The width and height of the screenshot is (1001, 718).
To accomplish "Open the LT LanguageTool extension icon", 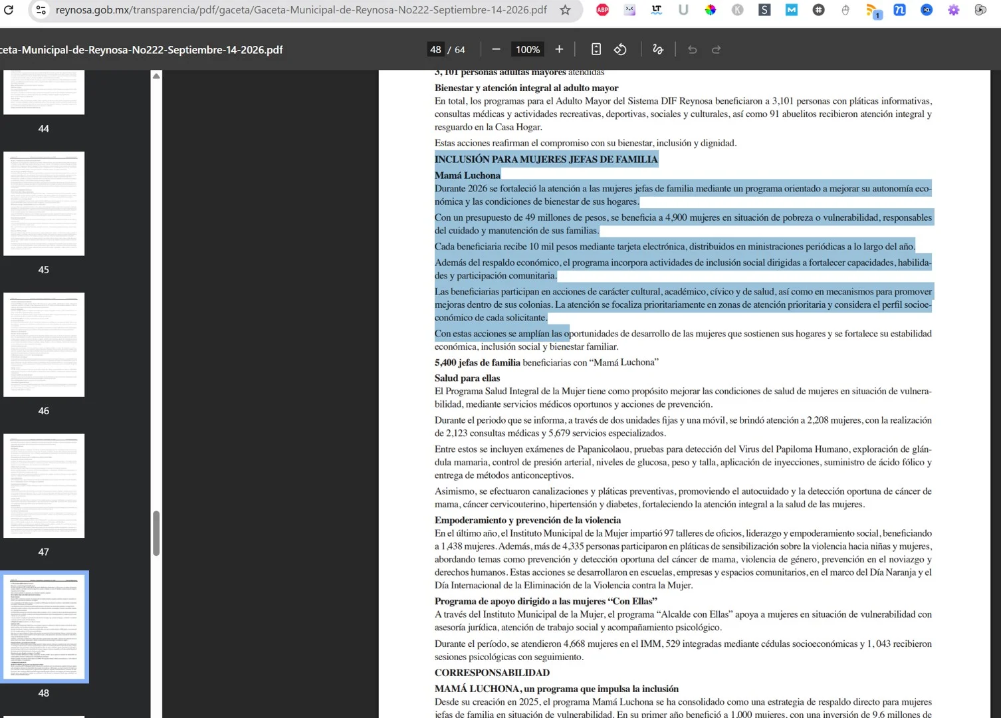I will 657,10.
